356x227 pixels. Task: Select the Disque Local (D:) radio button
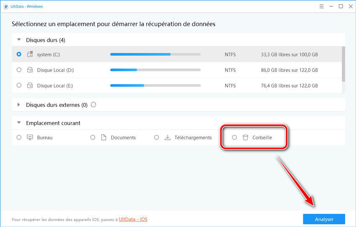[x=19, y=70]
